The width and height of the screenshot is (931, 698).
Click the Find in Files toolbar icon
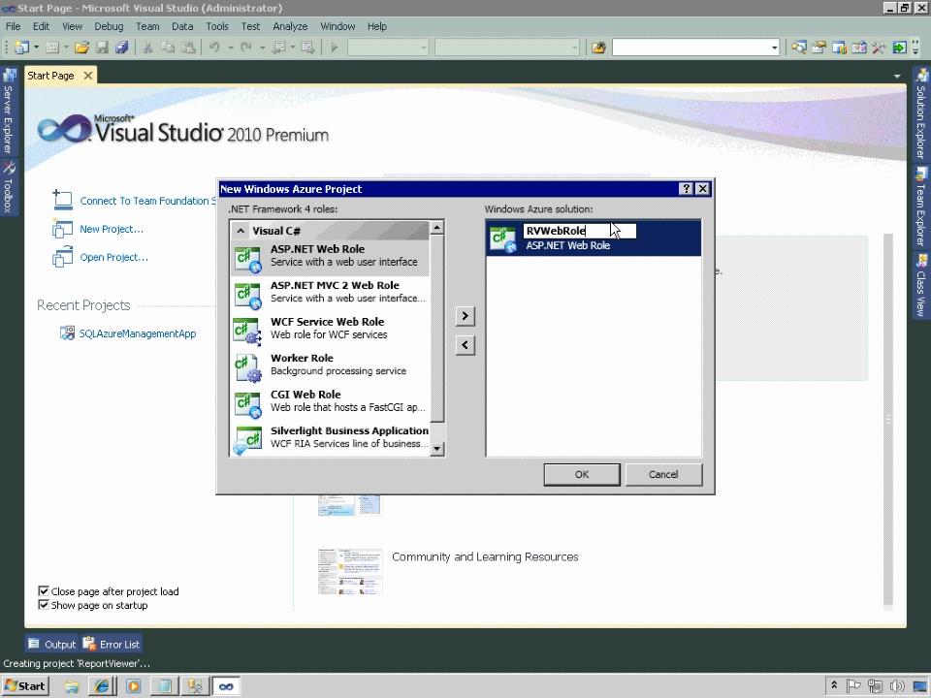click(x=598, y=48)
